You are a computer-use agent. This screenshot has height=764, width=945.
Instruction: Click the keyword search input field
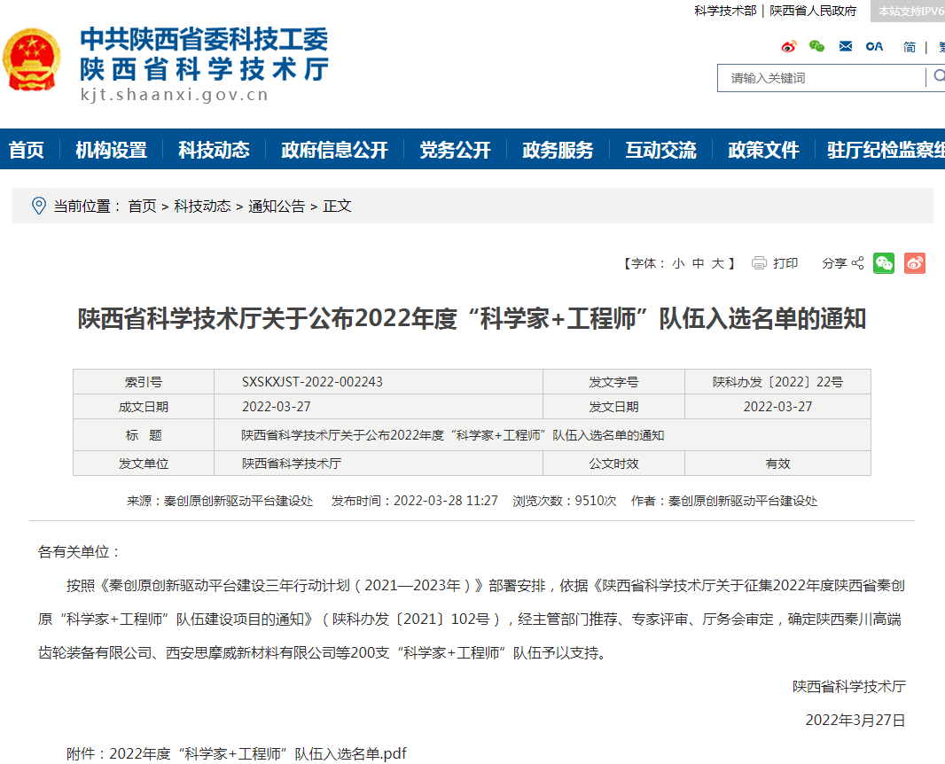click(x=820, y=78)
